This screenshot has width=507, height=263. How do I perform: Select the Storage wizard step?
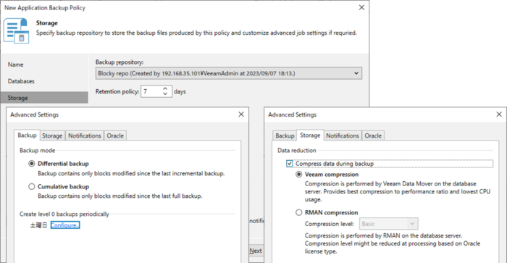coord(44,98)
